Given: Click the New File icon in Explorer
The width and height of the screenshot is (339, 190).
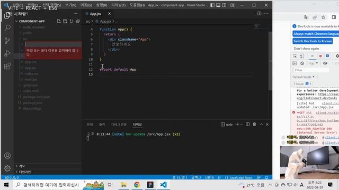Looking at the screenshot, I should pos(59,21).
